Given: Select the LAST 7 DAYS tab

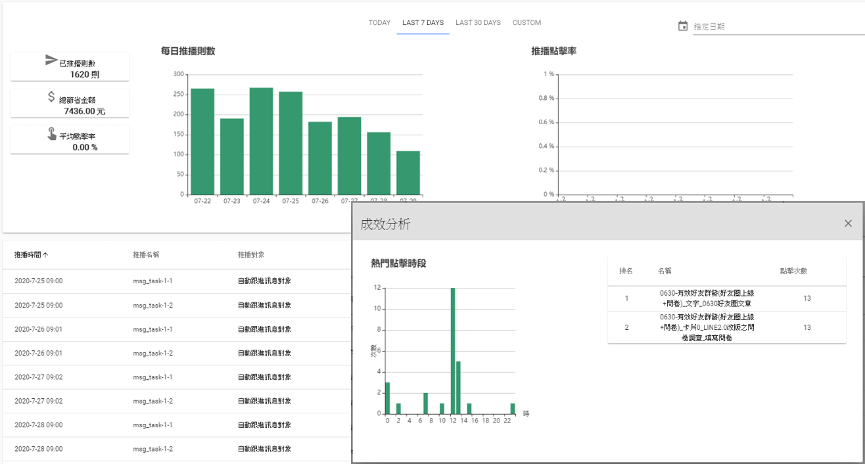Looking at the screenshot, I should click(x=423, y=23).
